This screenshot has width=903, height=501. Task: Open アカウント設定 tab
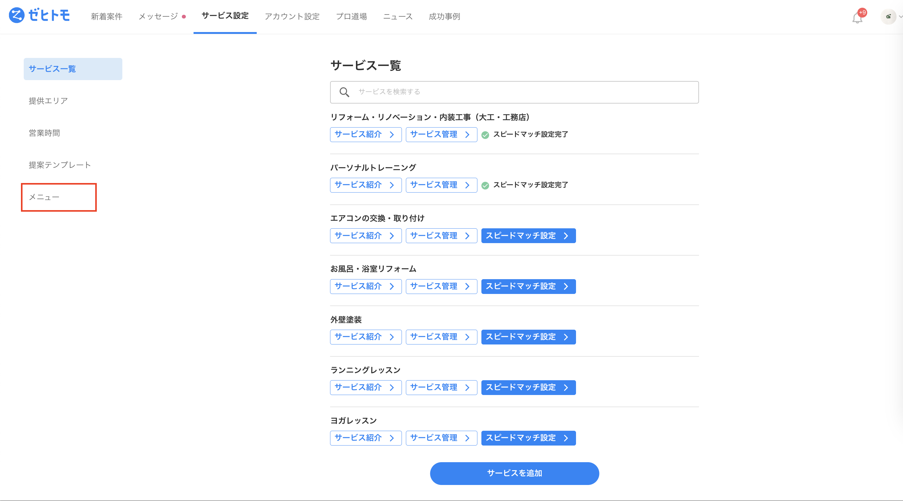tap(292, 16)
